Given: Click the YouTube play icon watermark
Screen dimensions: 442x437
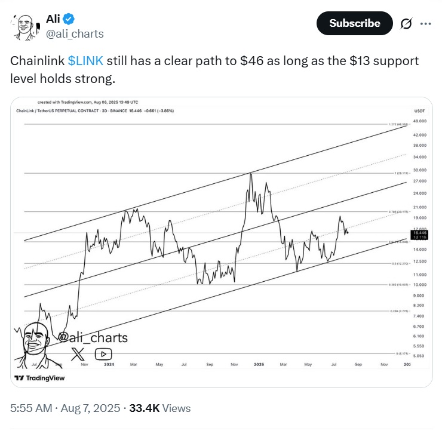Looking at the screenshot, I should 103,354.
